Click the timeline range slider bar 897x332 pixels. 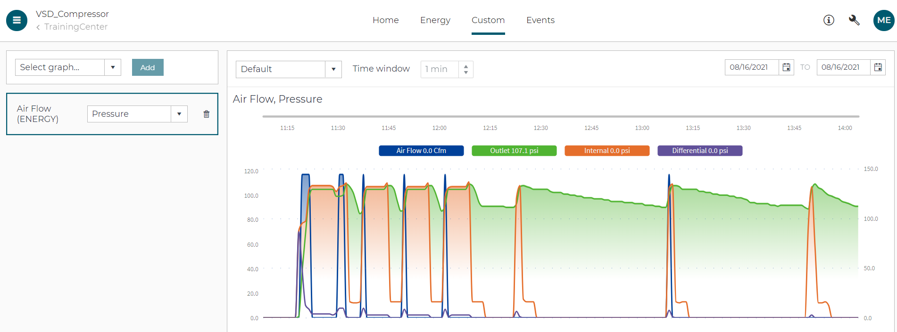coord(561,116)
